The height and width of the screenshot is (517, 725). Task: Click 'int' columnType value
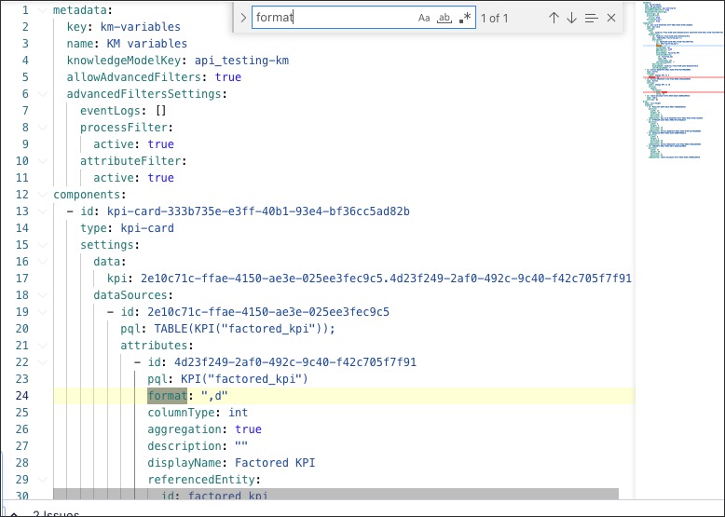[239, 413]
